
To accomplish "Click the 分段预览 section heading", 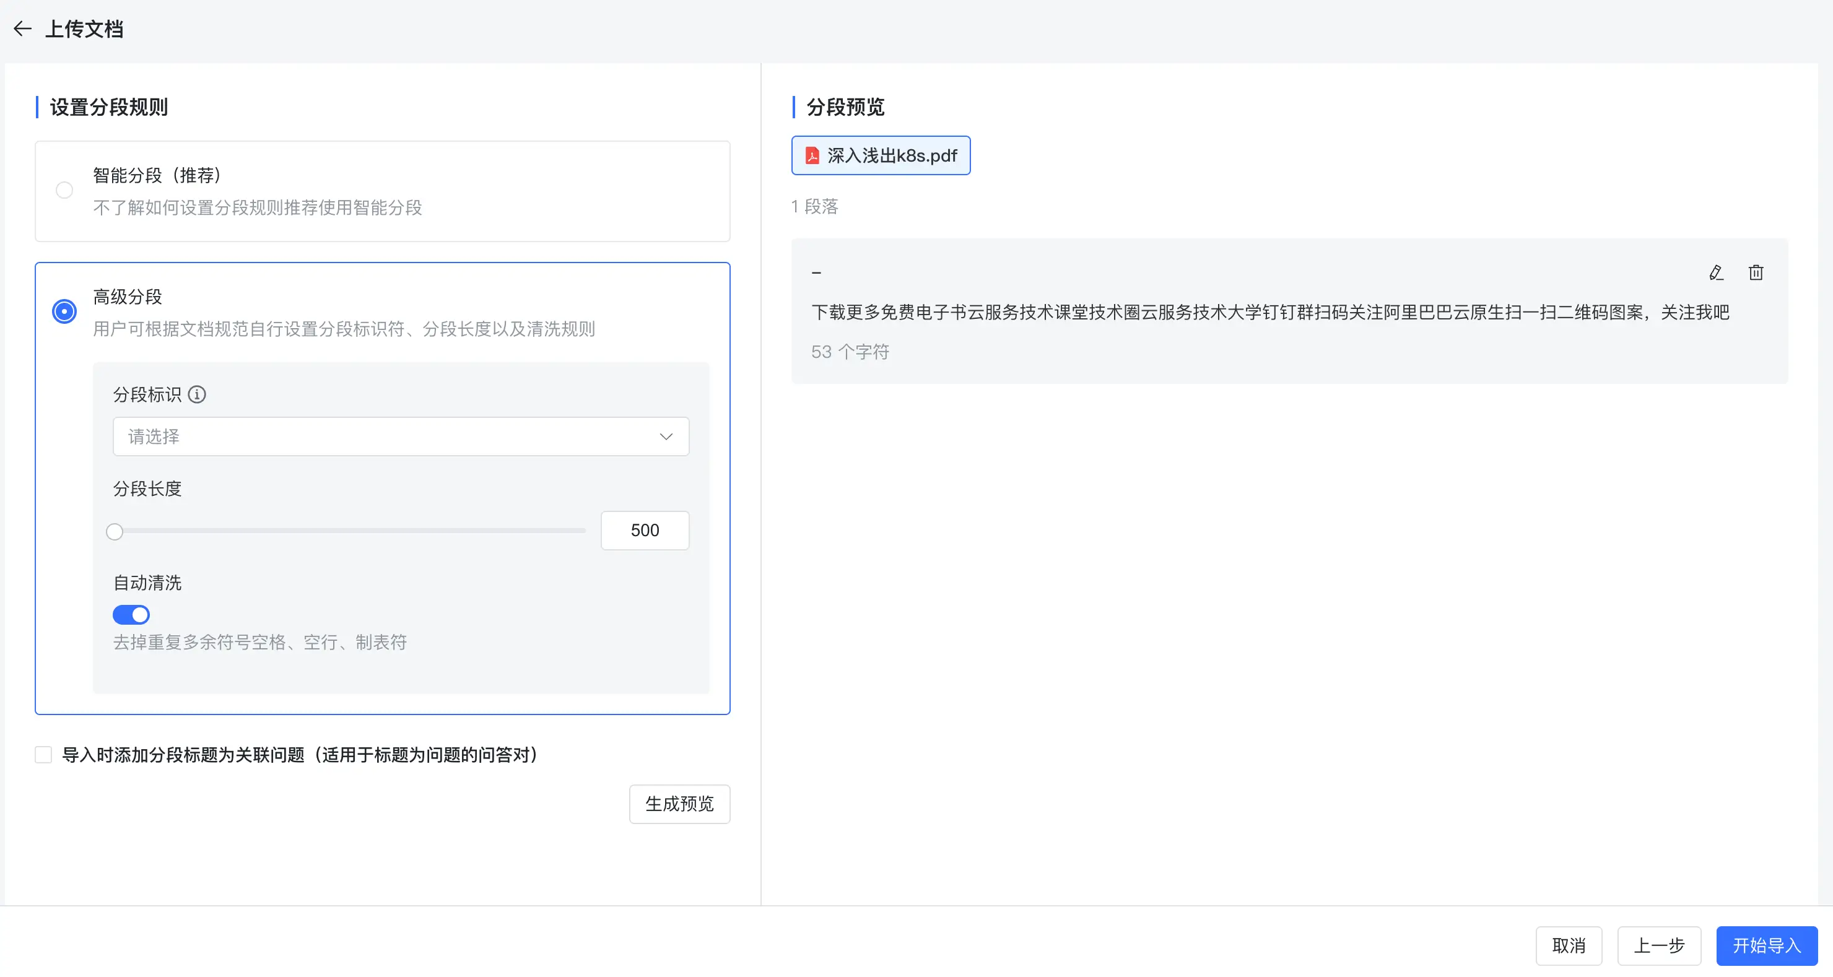I will coord(845,106).
